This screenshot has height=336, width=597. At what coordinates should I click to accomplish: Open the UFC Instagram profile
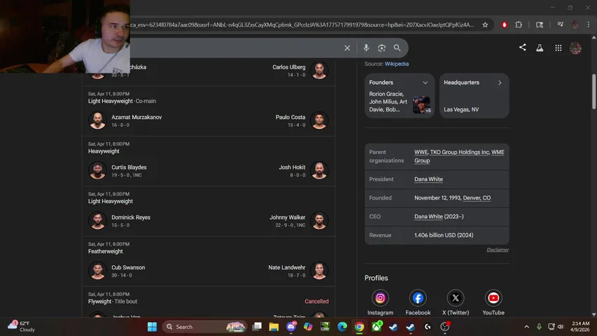pos(380,298)
